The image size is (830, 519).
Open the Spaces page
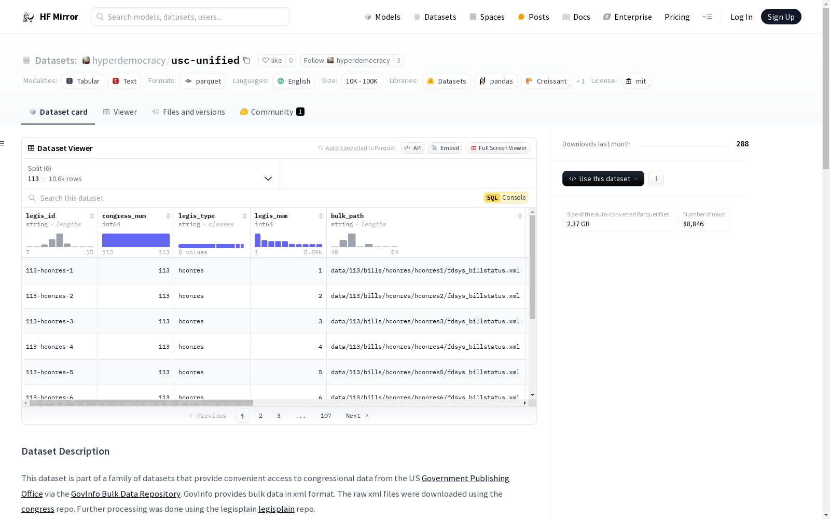point(487,17)
